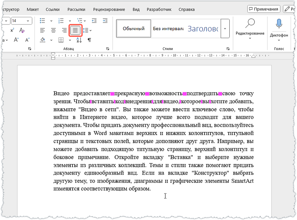Image resolution: width=297 pixels, height=220 pixels.
Task: Apply numbered list formatting
Action: coord(61,21)
